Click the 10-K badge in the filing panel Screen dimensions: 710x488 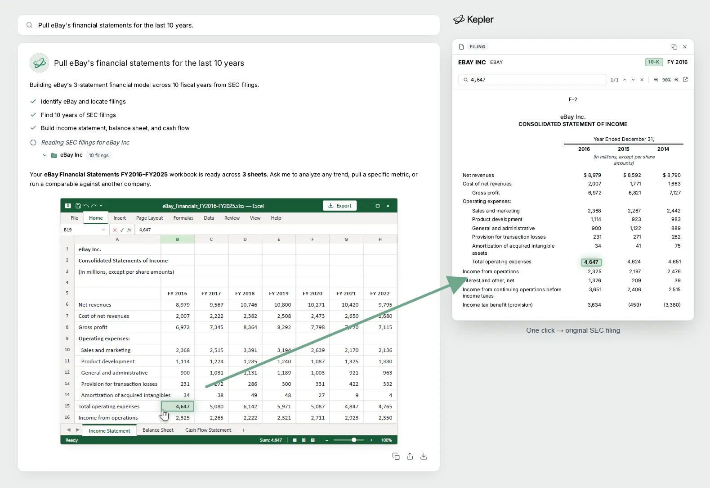[654, 62]
